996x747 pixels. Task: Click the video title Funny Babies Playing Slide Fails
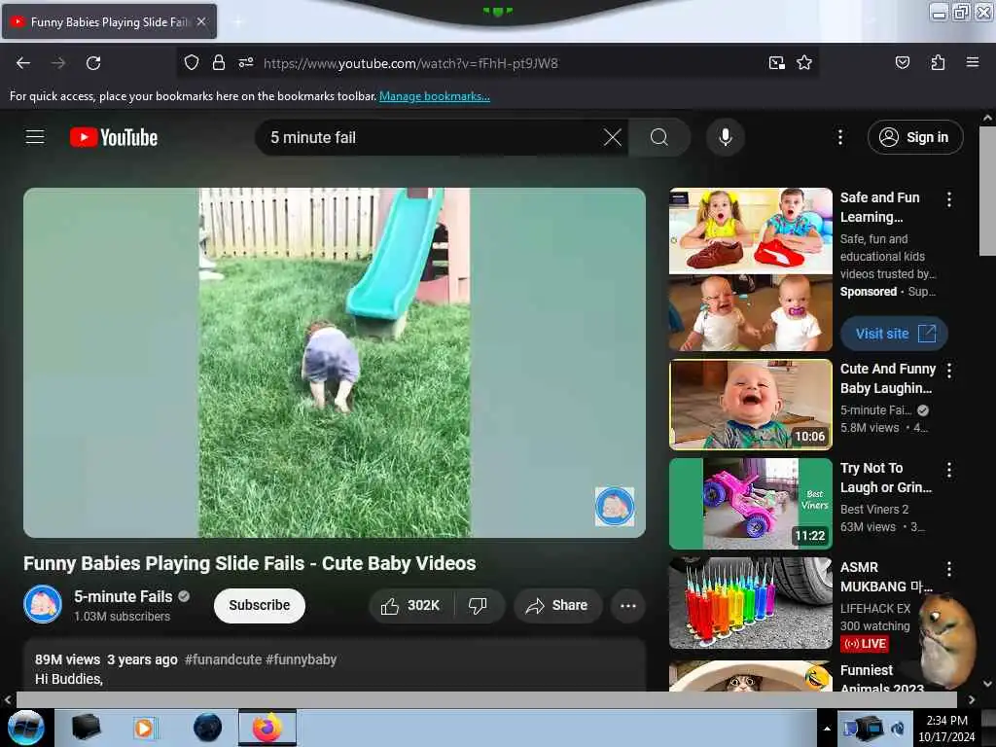pyautogui.click(x=250, y=563)
